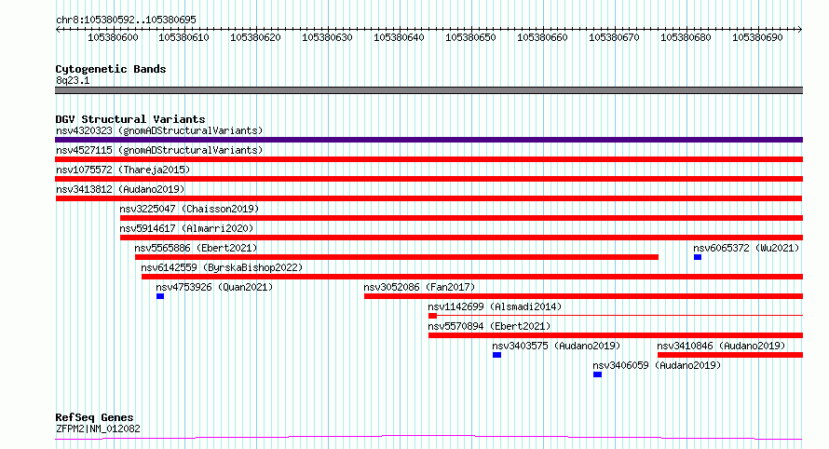Viewport: 829px width, 449px height.
Task: Click ruler position 105380660
Action: pyautogui.click(x=542, y=38)
